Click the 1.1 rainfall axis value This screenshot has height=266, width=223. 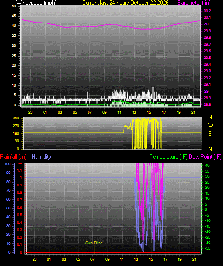[20, 170]
